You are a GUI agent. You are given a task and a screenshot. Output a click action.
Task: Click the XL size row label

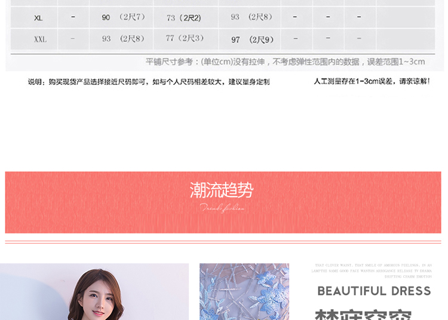[38, 18]
